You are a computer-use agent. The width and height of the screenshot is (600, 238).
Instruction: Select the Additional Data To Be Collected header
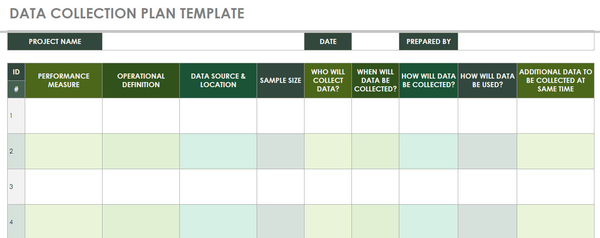click(555, 80)
